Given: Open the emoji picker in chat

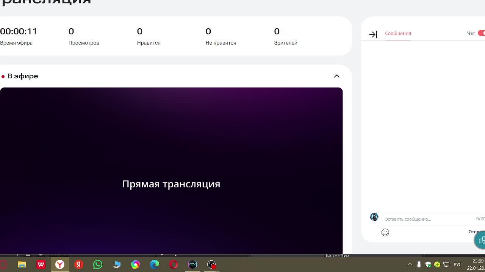Looking at the screenshot, I should point(385,232).
